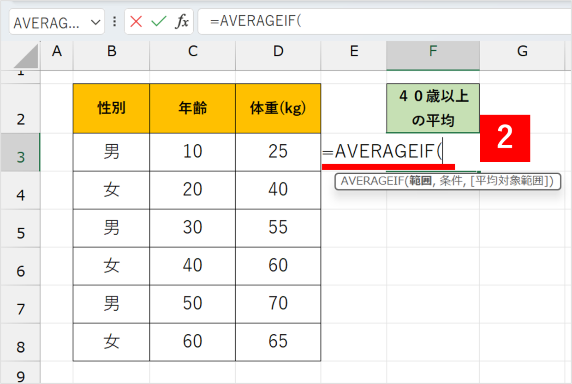Image resolution: width=572 pixels, height=384 pixels.
Task: Click the 体重(kg) header cell
Action: [x=278, y=109]
